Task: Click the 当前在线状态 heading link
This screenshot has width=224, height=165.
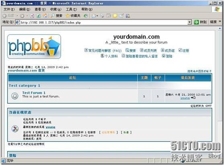Action: tap(20, 113)
